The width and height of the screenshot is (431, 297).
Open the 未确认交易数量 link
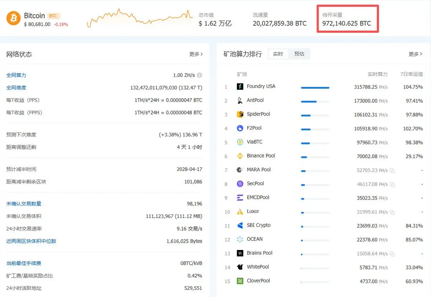[x=24, y=204]
